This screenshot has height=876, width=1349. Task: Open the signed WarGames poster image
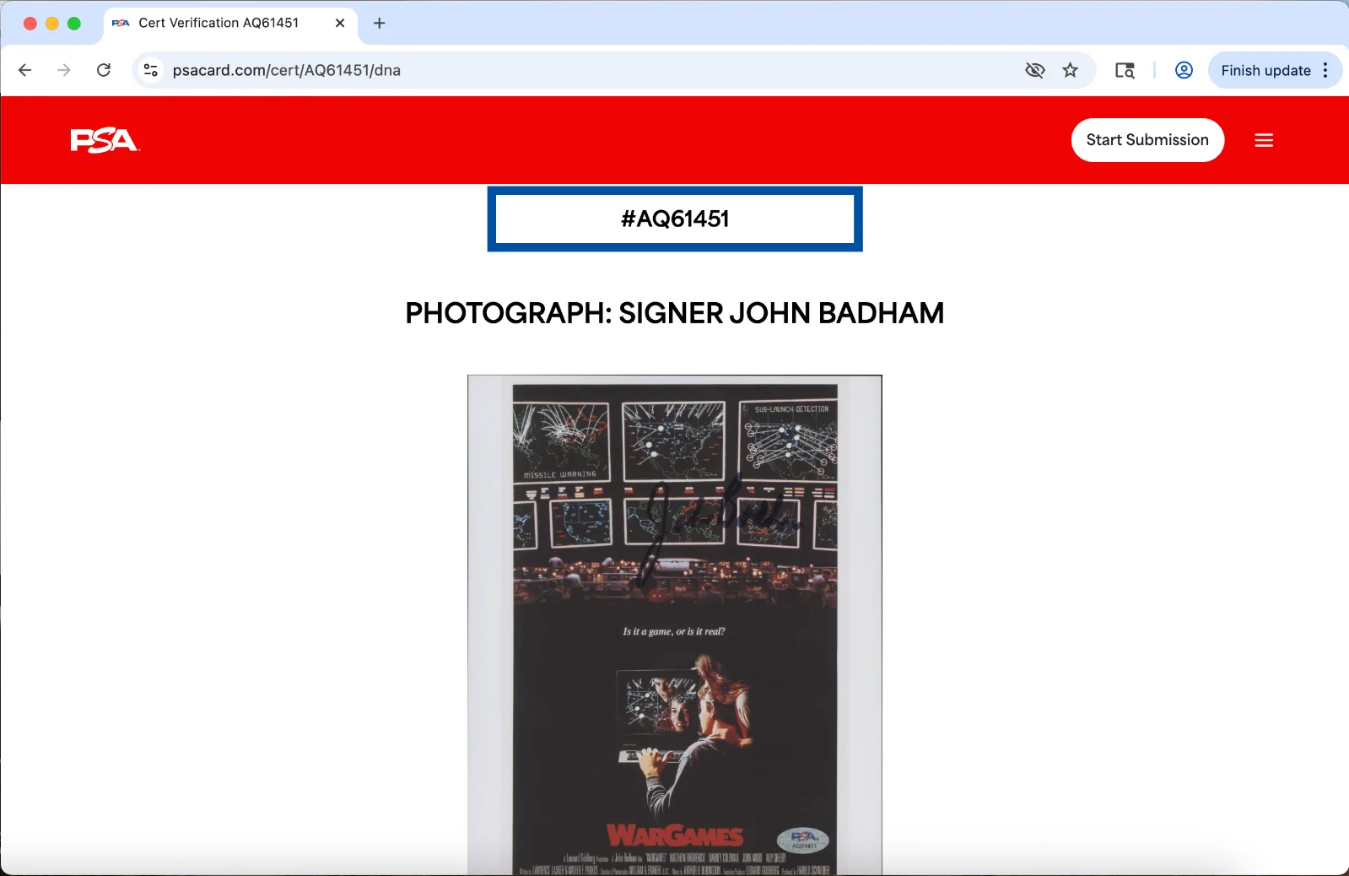coord(675,625)
